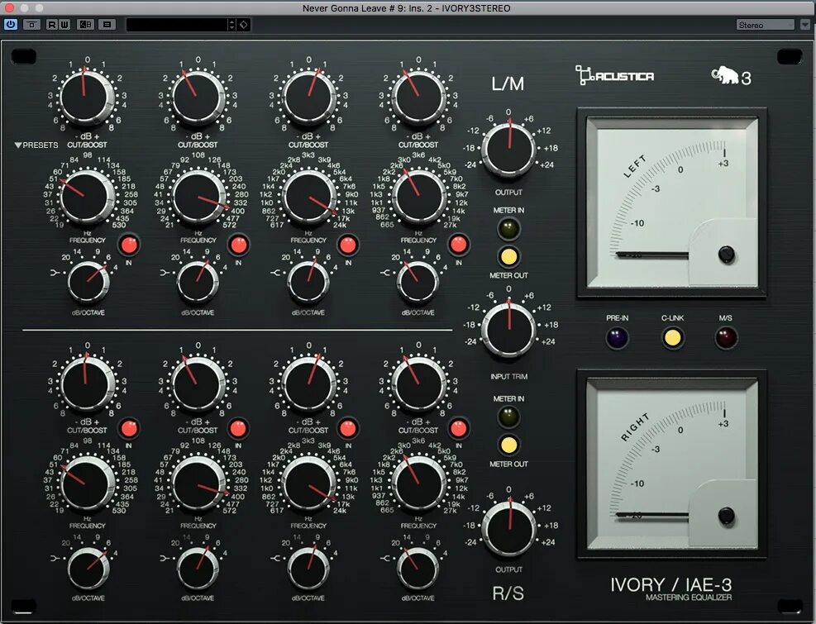Toggle the plugin power/bypass button
The image size is (816, 624).
coord(11,25)
